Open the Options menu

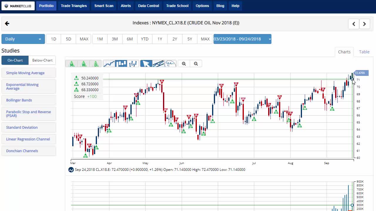coord(202,6)
